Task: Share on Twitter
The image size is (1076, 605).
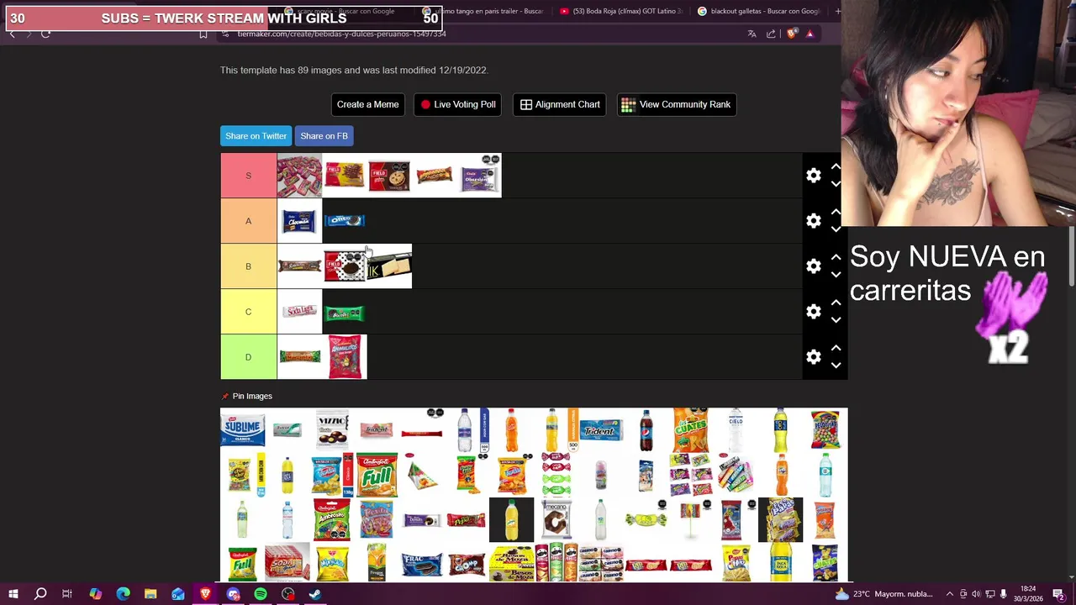Action: pos(256,136)
